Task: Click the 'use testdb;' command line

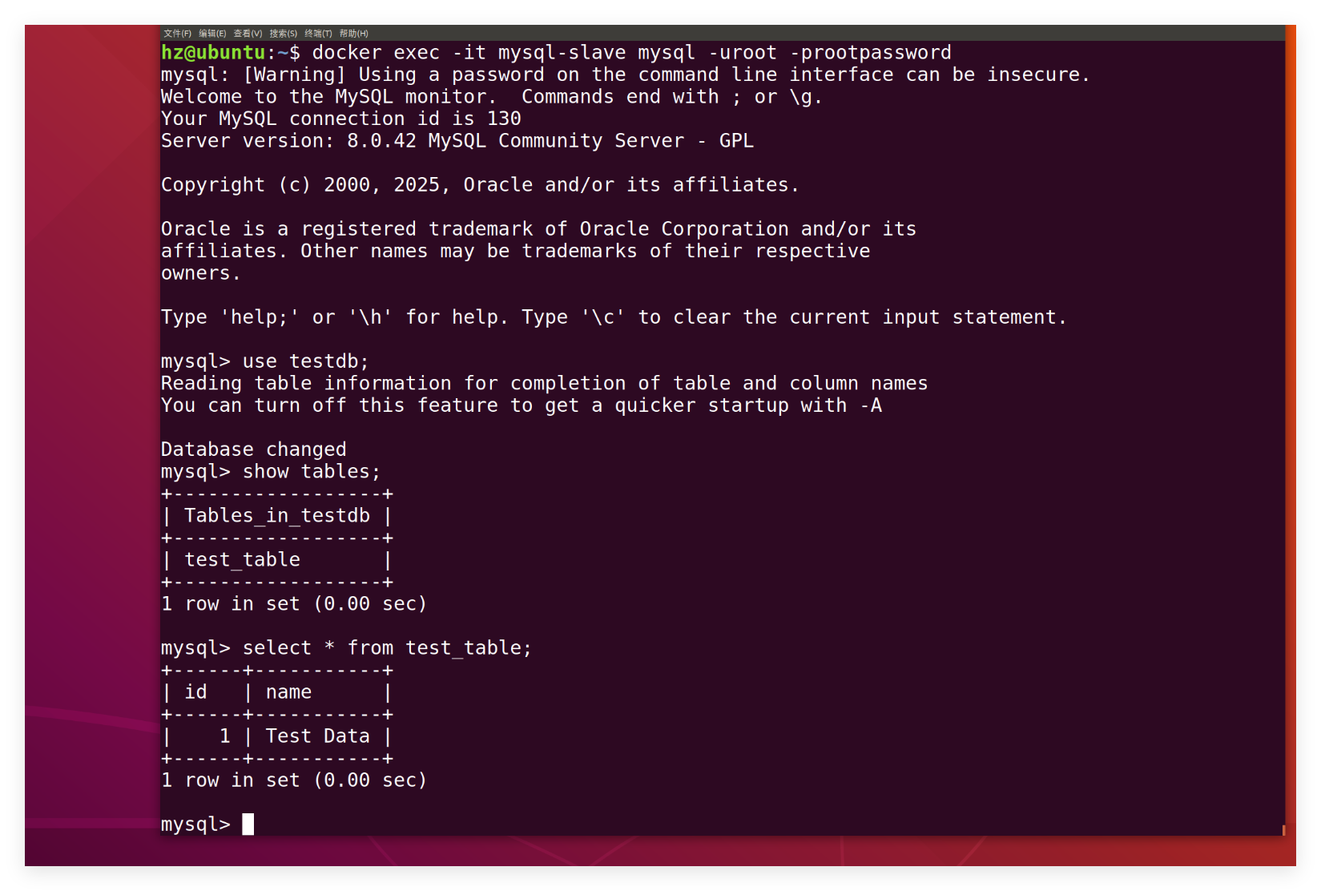Action: click(305, 361)
